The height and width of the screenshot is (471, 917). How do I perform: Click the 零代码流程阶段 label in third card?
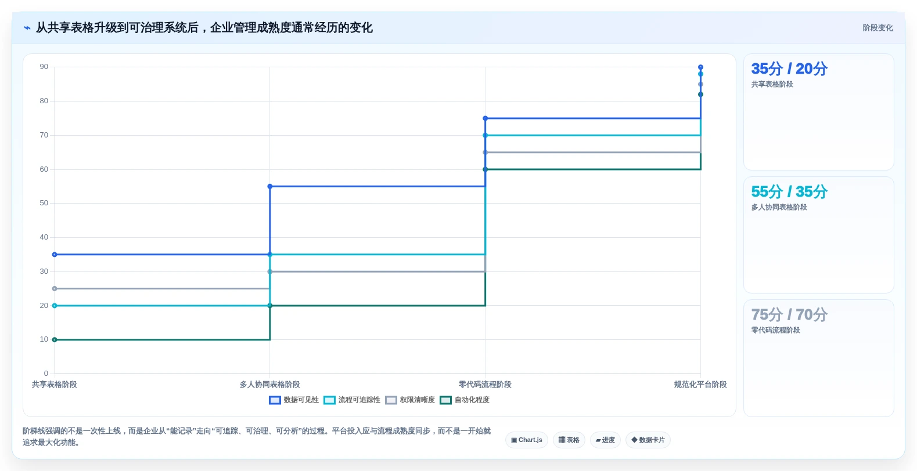(776, 331)
